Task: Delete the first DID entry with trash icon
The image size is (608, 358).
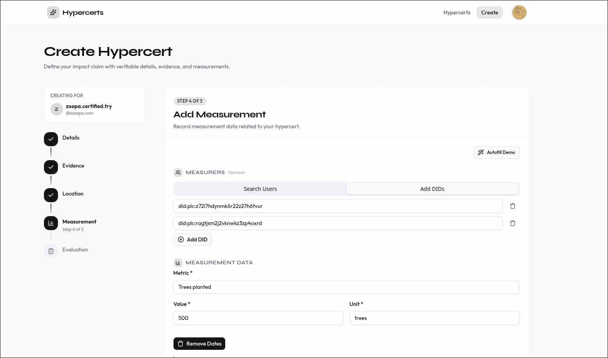Action: pos(512,206)
